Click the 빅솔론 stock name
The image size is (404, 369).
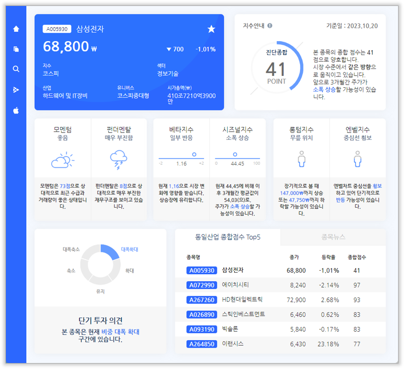pyautogui.click(x=230, y=329)
